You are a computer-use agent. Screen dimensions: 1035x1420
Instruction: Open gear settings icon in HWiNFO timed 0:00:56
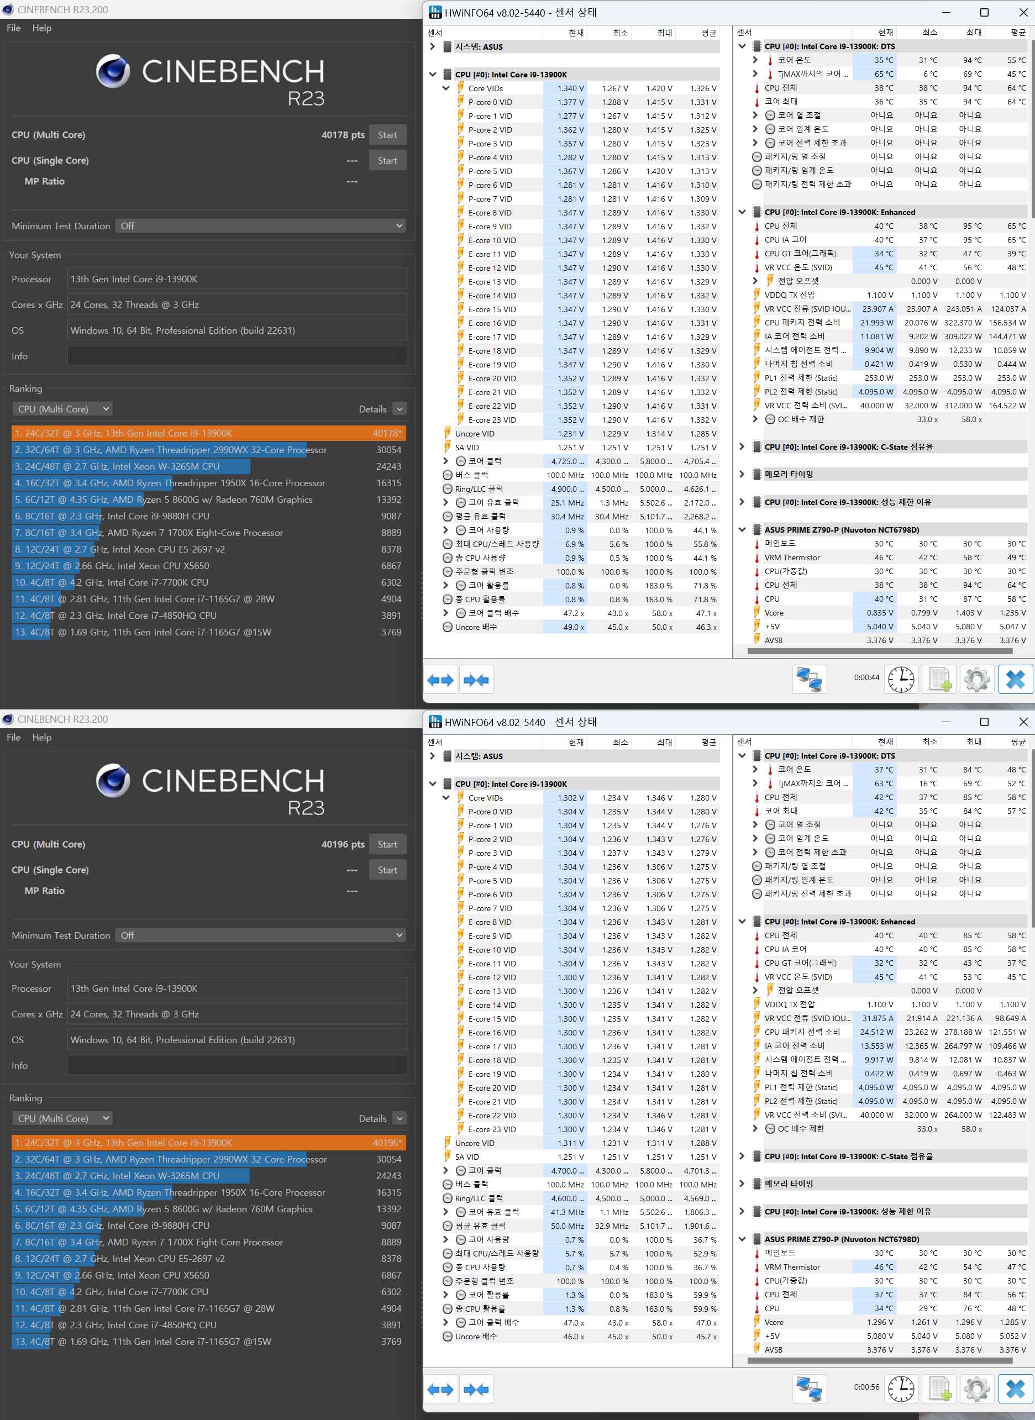pos(977,1389)
